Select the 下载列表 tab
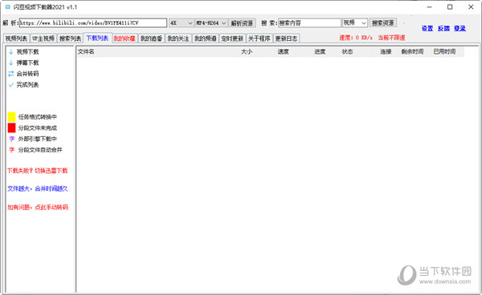 [97, 38]
